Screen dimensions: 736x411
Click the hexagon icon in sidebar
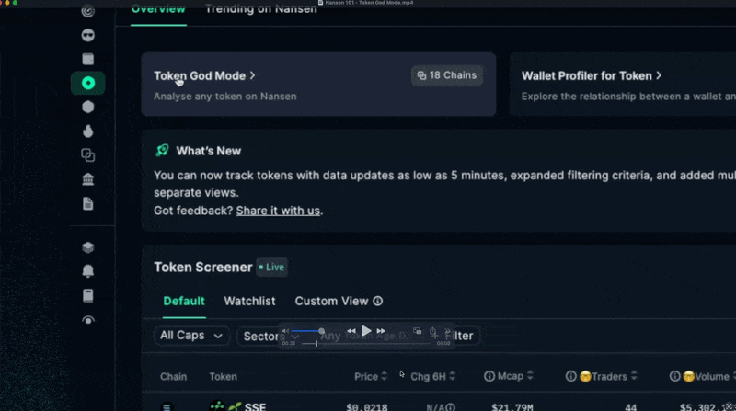point(88,108)
